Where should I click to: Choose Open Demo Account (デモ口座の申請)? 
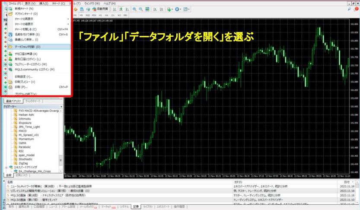tap(38, 54)
